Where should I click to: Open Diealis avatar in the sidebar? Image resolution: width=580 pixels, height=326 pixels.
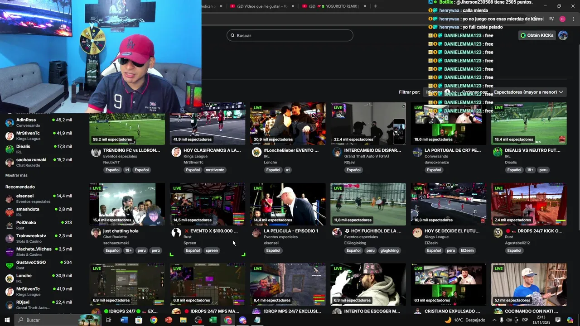pos(10,149)
